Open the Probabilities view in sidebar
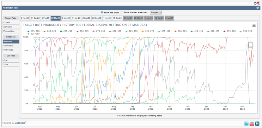This screenshot has width=262, height=128. click(11, 31)
